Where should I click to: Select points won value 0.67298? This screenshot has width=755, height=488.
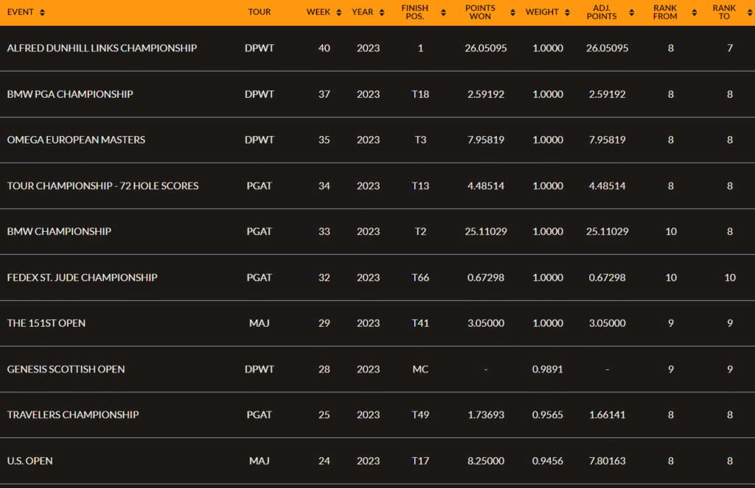(x=486, y=278)
